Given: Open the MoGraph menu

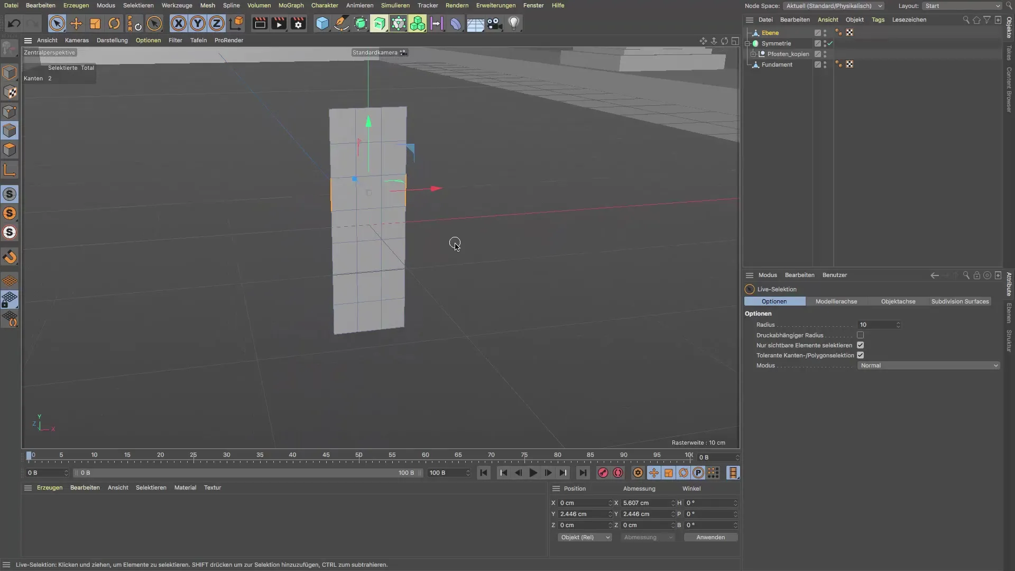Looking at the screenshot, I should tap(291, 5).
